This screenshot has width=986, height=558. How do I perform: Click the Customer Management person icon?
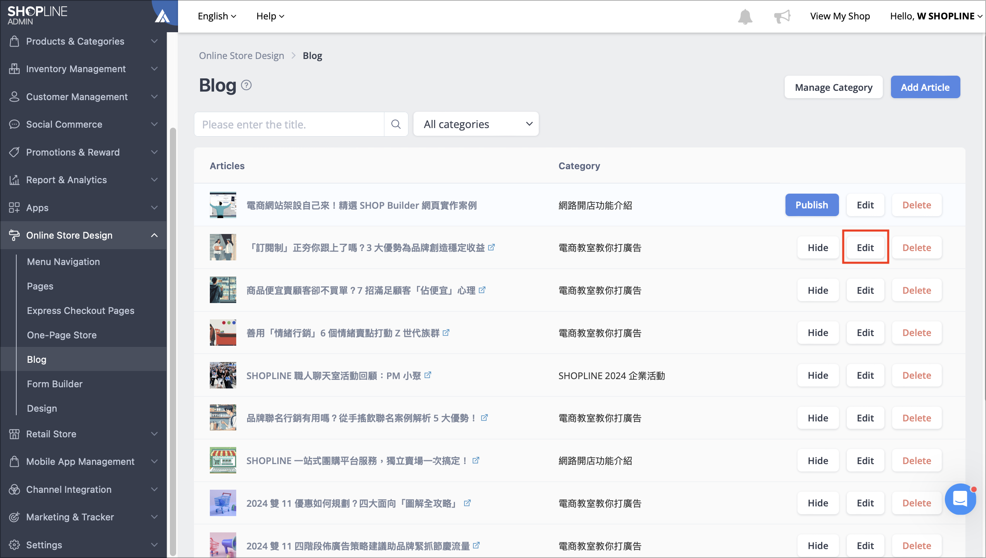click(14, 97)
